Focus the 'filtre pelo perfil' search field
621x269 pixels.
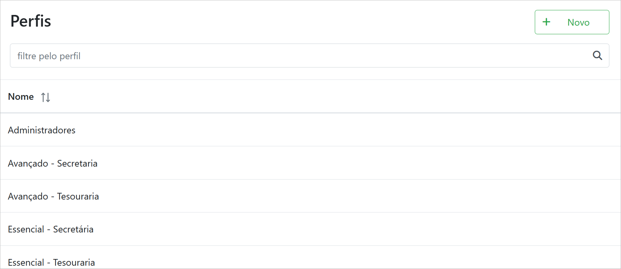[300, 56]
